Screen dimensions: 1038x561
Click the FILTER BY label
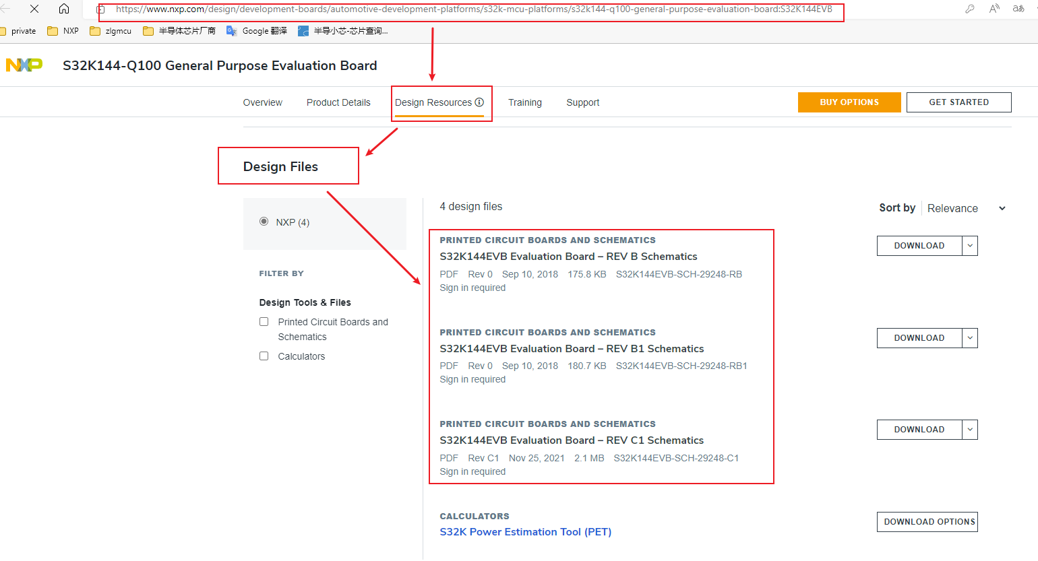(x=281, y=273)
